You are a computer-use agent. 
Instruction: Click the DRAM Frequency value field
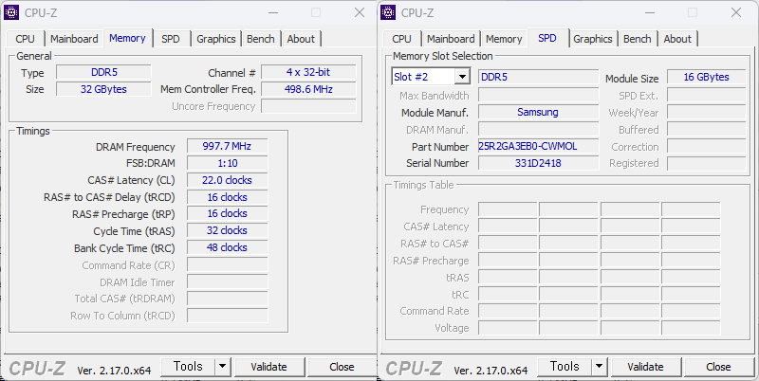227,147
